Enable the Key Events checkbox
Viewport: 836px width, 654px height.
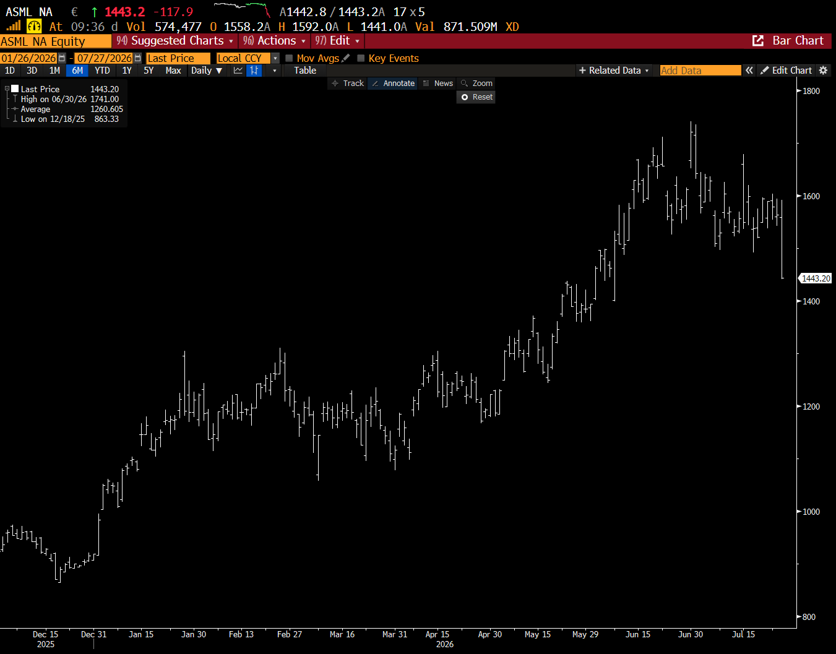coord(361,58)
